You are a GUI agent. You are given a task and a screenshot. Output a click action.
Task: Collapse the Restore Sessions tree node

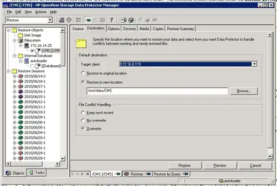(8, 71)
